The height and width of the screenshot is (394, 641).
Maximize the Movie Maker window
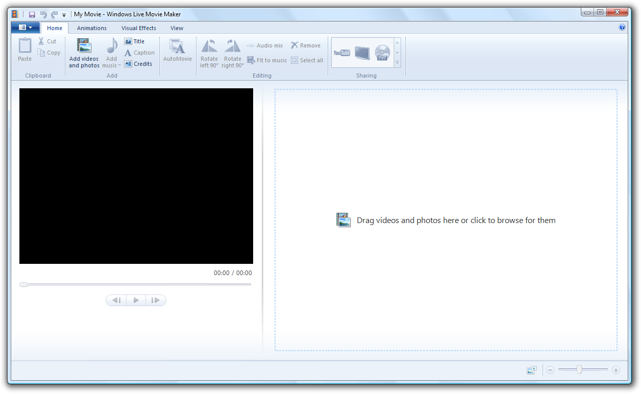(600, 12)
